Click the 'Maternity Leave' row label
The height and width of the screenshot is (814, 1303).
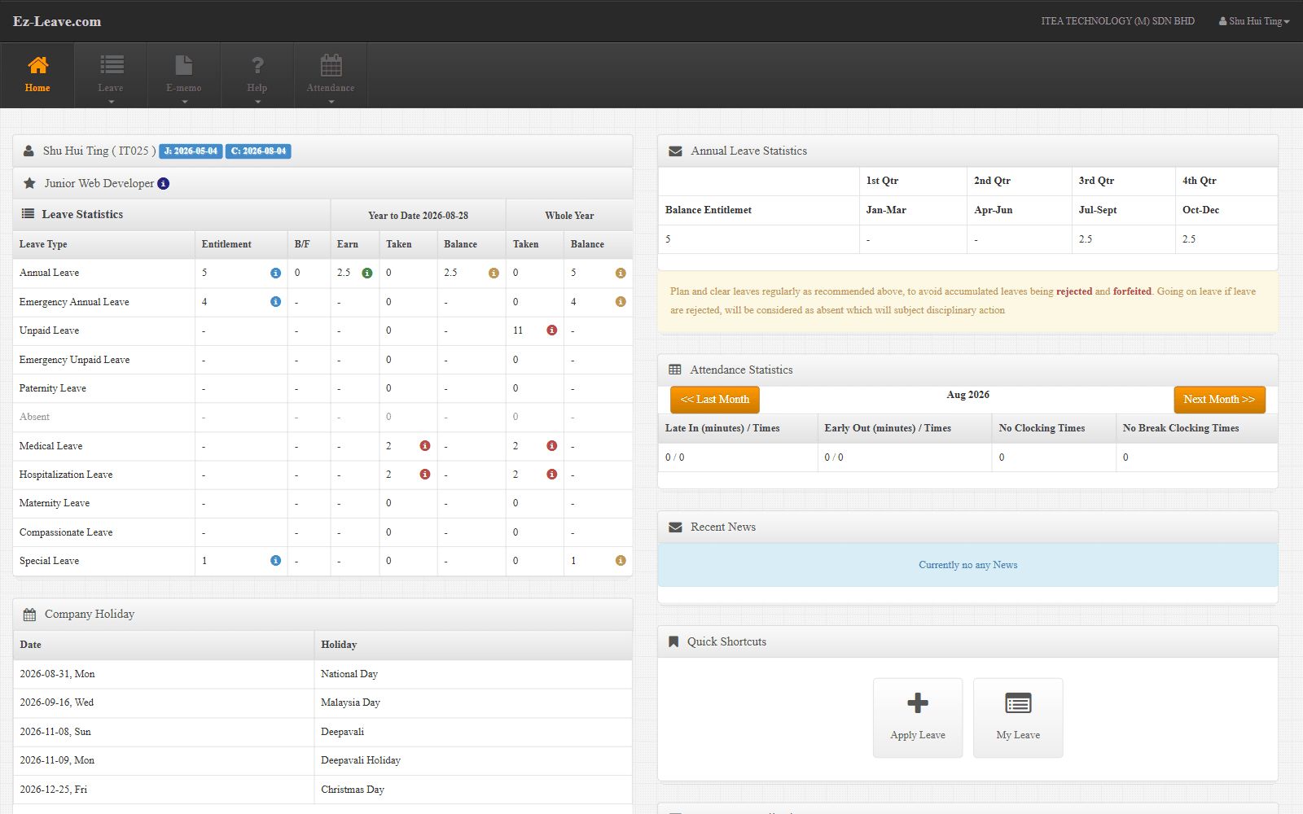tap(55, 503)
